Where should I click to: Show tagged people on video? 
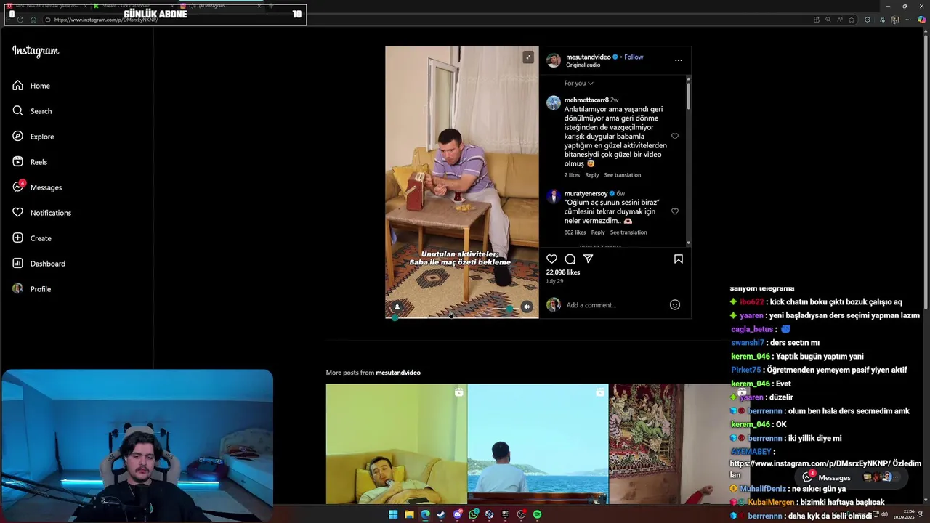coord(397,307)
